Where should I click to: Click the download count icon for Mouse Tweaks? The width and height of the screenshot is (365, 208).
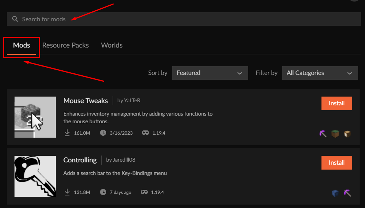click(x=67, y=133)
